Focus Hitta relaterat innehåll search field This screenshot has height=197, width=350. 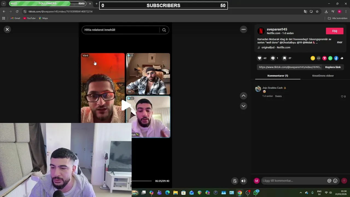(x=120, y=30)
